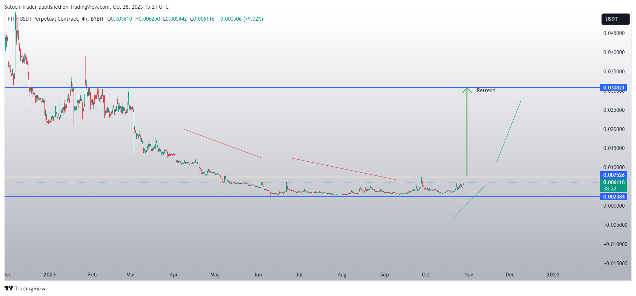Click the 2023 label on time axis

(x=50, y=275)
